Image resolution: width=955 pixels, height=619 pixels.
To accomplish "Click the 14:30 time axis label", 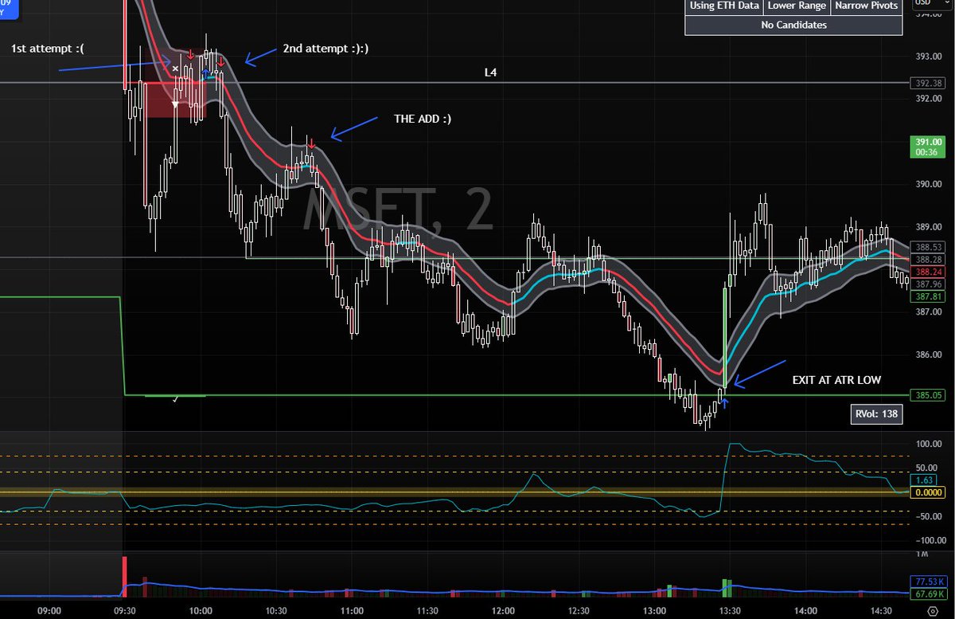I will click(881, 609).
